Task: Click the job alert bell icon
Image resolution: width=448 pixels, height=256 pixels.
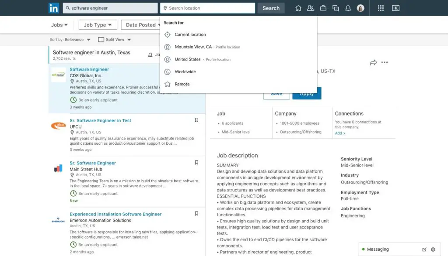Action: [150, 55]
